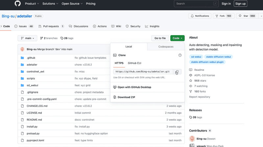The width and height of the screenshot is (263, 147).
Task: Open the Issues tab
Action: (24, 26)
